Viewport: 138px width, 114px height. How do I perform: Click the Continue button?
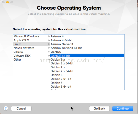123,108
